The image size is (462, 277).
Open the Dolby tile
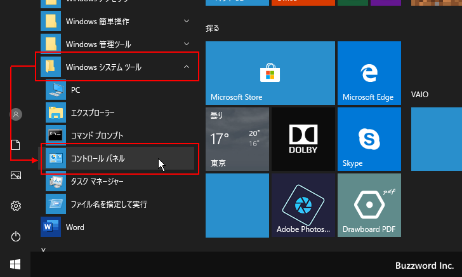[303, 139]
